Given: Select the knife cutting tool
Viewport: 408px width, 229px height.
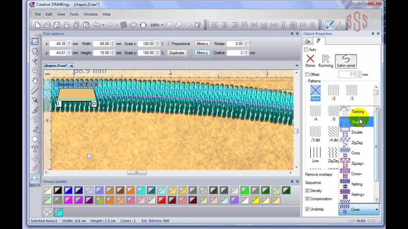Looking at the screenshot, I should click(x=35, y=110).
